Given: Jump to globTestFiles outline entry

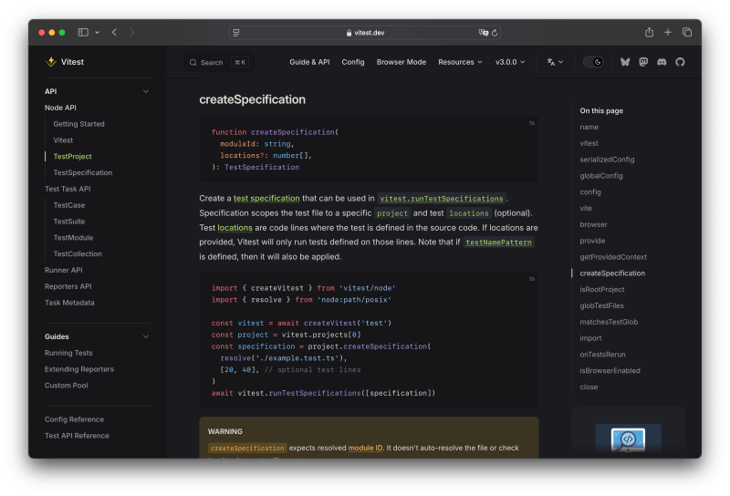Looking at the screenshot, I should point(601,305).
